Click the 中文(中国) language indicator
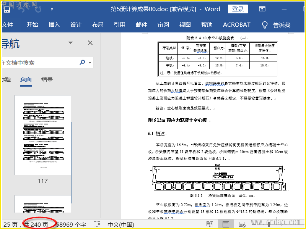Screen dimensions: 306x229 (x=121, y=224)
